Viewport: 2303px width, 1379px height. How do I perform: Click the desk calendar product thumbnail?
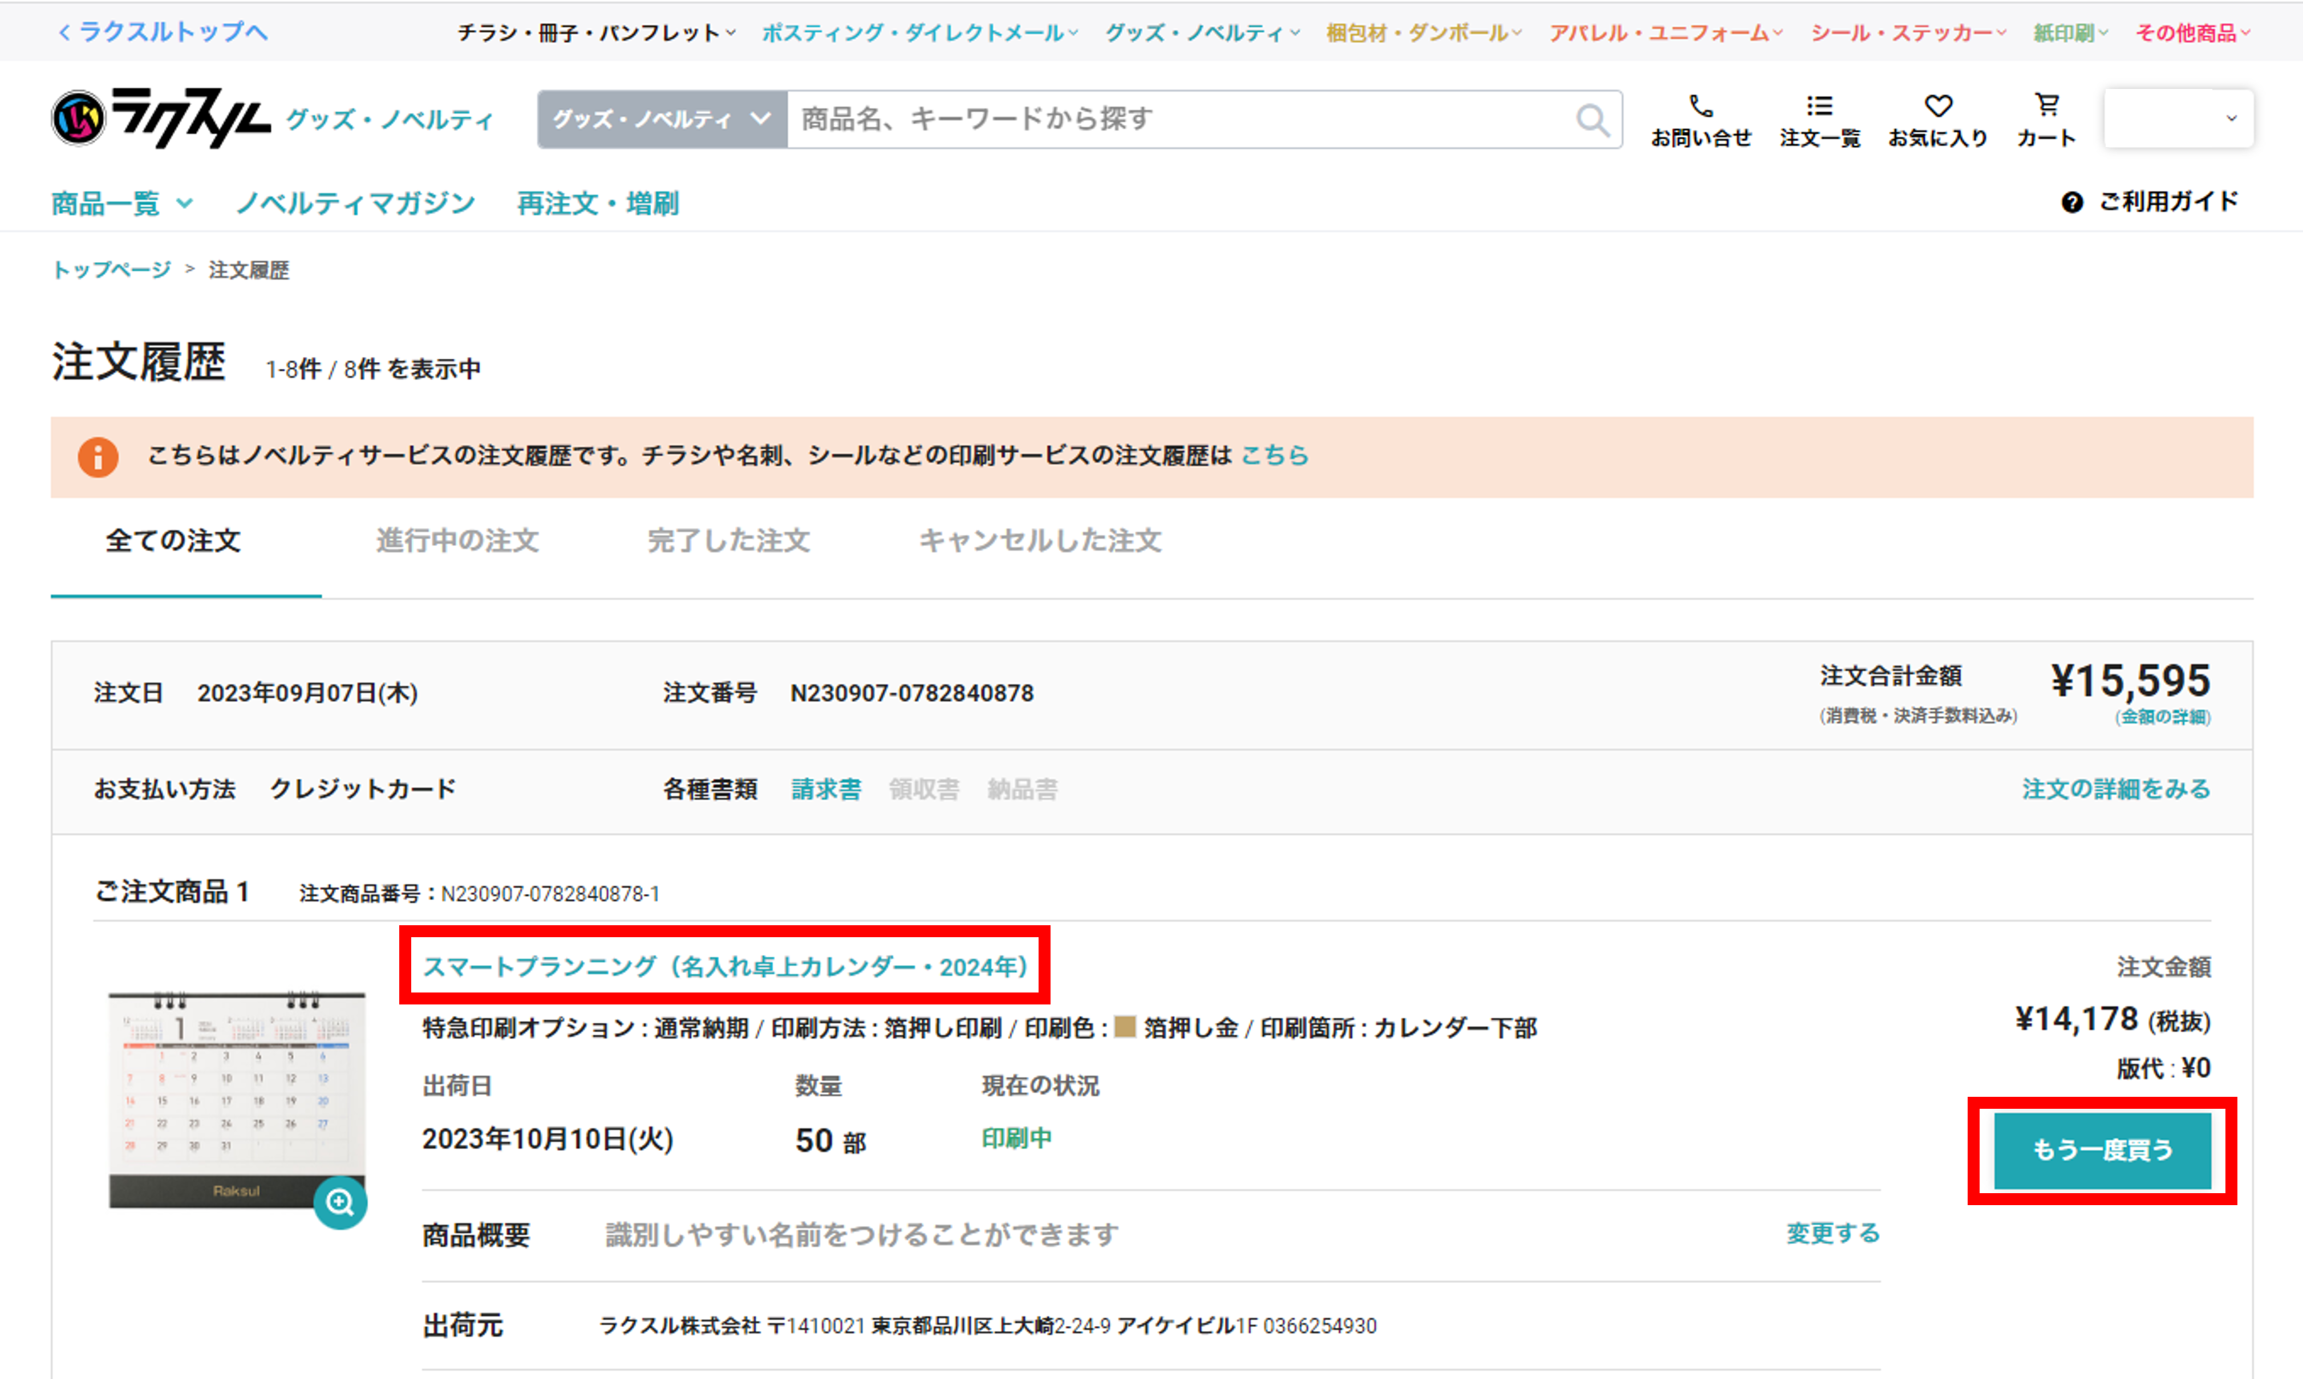point(236,1100)
